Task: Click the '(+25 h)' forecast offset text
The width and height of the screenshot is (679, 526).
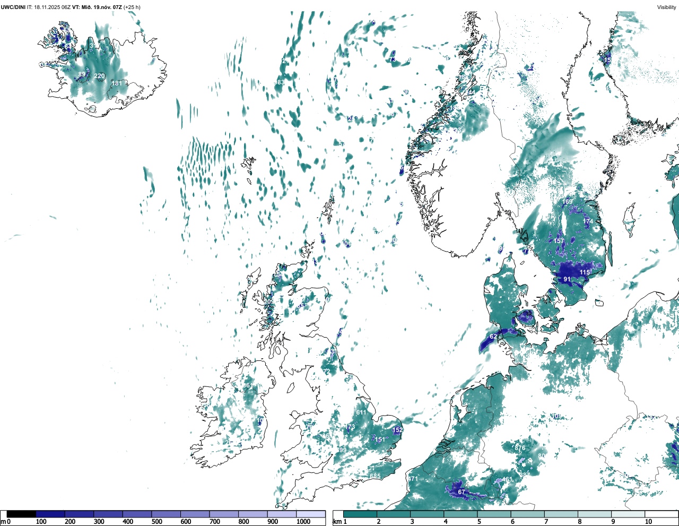Action: click(133, 7)
